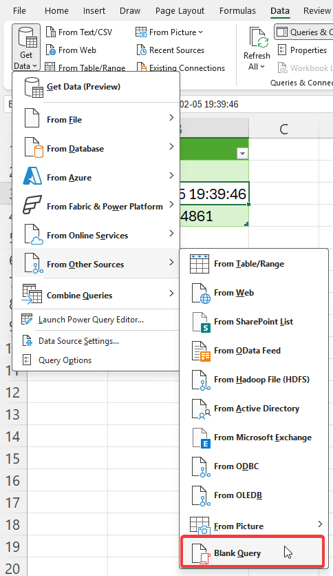The height and width of the screenshot is (576, 333).
Task: Click the Fabric & Power Platform icon
Action: pos(32,205)
